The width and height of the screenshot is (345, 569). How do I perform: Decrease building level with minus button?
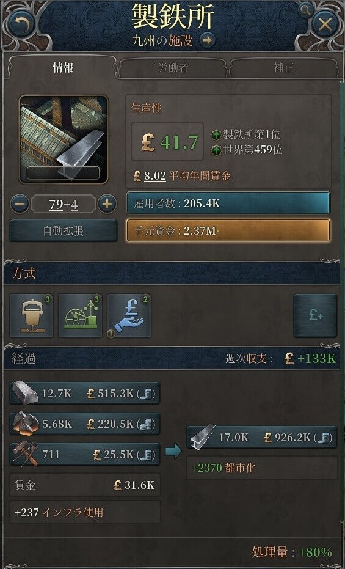tap(20, 205)
